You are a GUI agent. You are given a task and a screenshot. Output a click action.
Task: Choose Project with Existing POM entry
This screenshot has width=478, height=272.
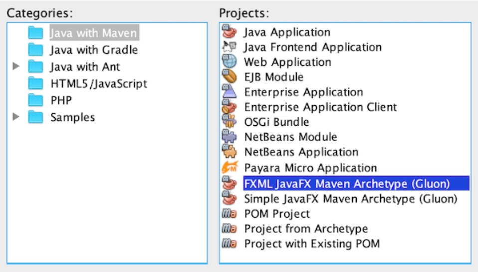point(312,244)
